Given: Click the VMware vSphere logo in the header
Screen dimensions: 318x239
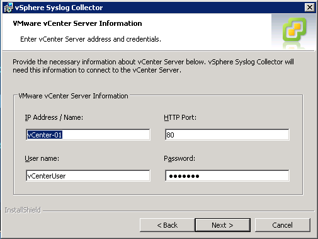Looking at the screenshot, I should tap(295, 29).
